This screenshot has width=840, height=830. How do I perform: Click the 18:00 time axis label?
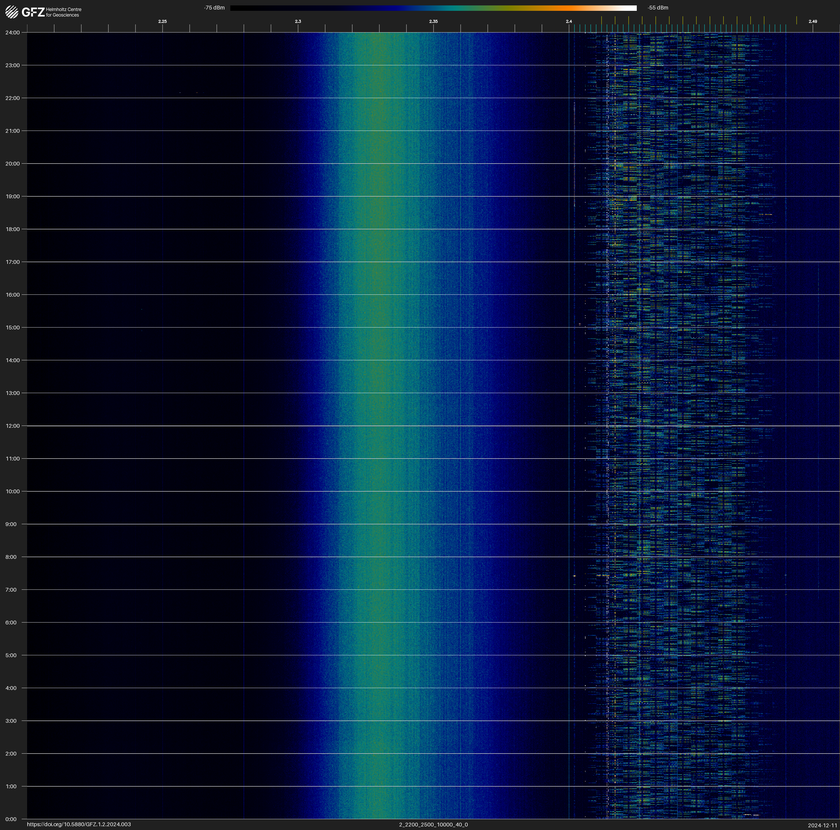(x=13, y=229)
